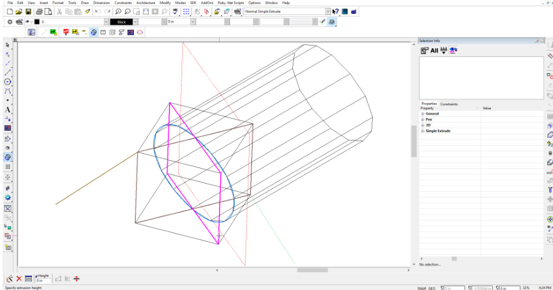Open the 0 in pen width dropdown
553x290 pixels.
[x=193, y=22]
